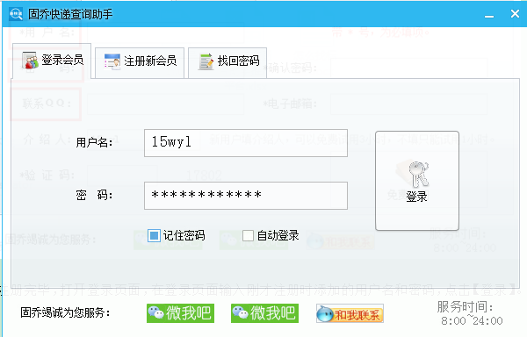Screen dimensions: 527x337
Task: Open the 登录会员 tab
Action: (x=52, y=61)
